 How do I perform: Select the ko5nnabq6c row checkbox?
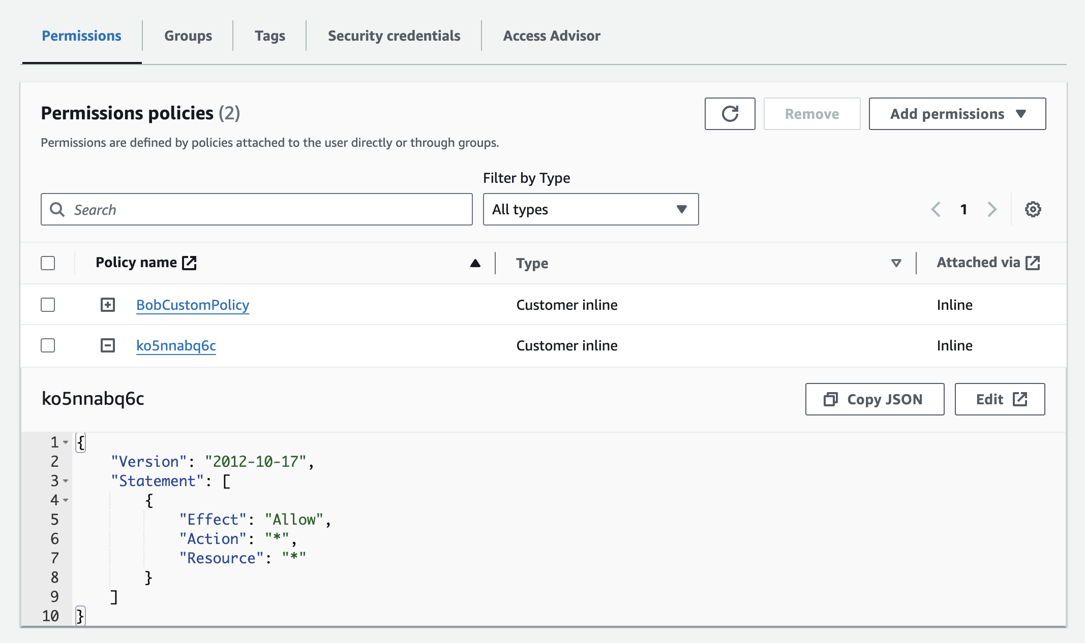click(48, 345)
